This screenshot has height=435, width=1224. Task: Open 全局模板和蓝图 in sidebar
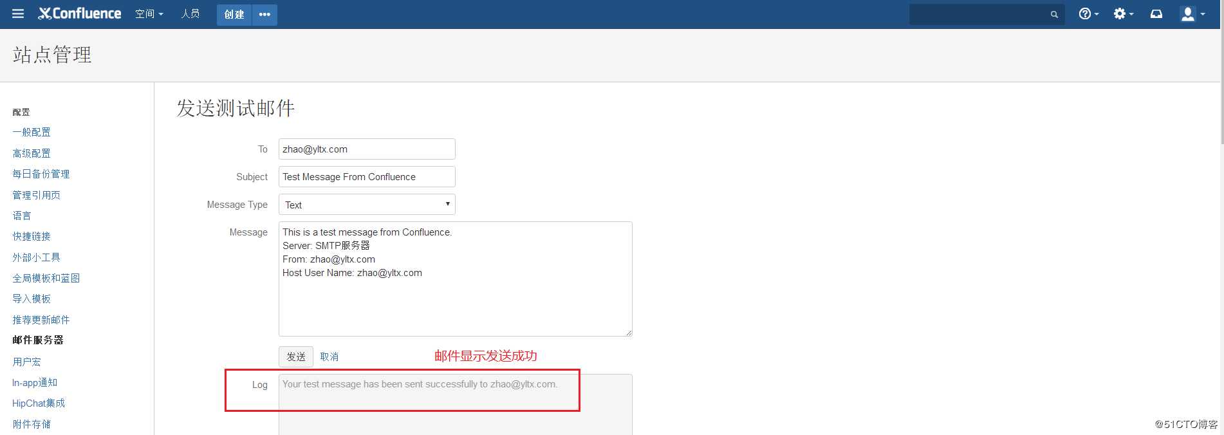point(46,278)
